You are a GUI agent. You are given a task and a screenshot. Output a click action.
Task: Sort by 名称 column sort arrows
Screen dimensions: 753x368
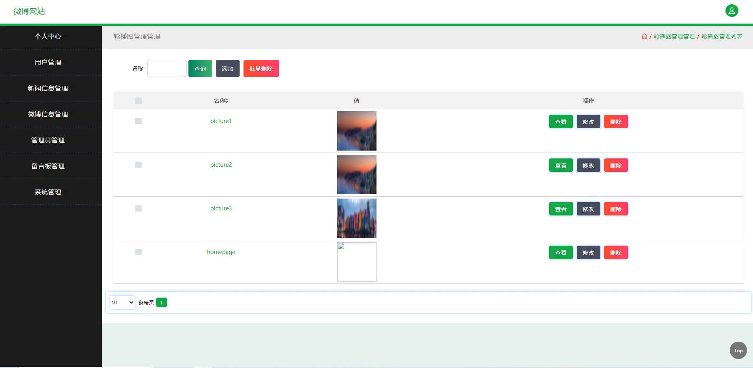tap(227, 101)
